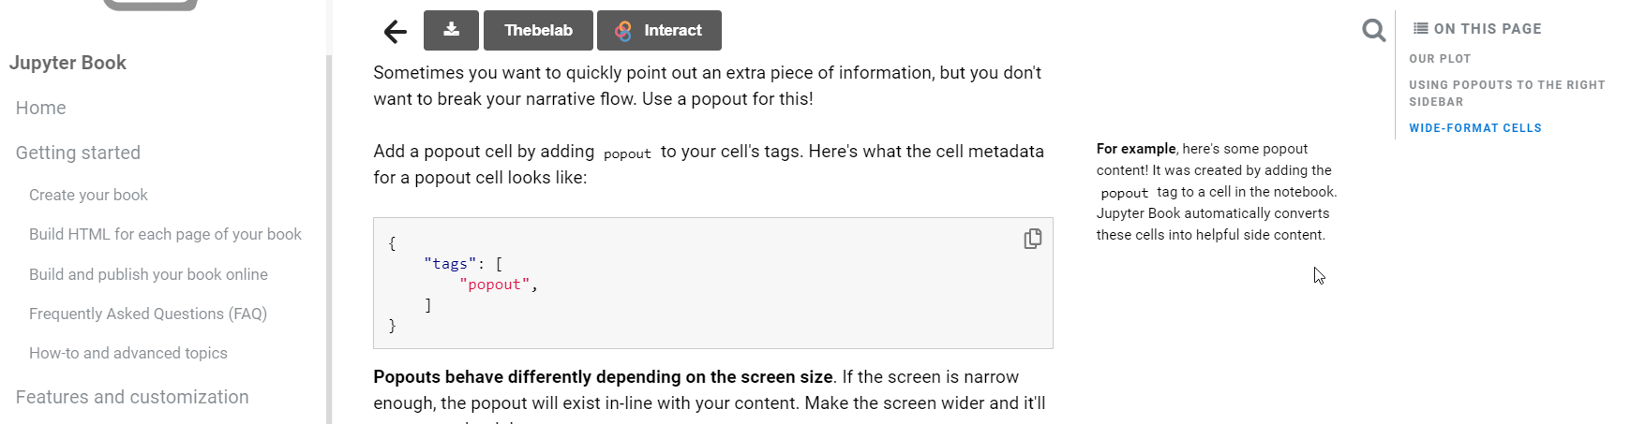Expand the Getting started section
The width and height of the screenshot is (1631, 424).
(x=78, y=153)
